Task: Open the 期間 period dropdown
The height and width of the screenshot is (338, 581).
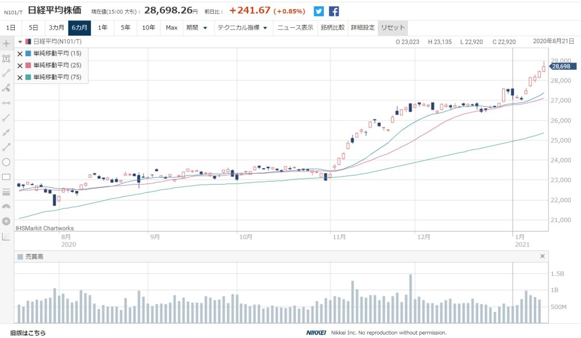Action: pos(197,28)
